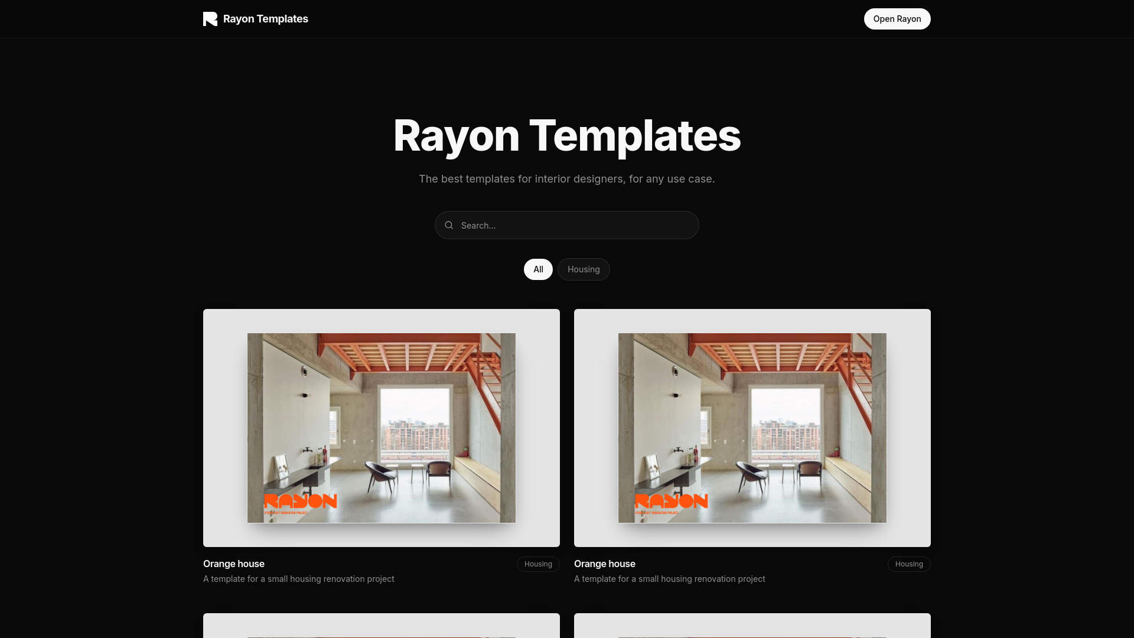Click the Rayon logo icon in header
Screen dimensions: 1134x638
coord(210,19)
